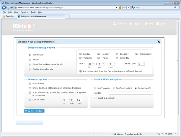The width and height of the screenshot is (181, 137).
Task: Click the Stop loading red X icon
Action: tap(128, 8)
